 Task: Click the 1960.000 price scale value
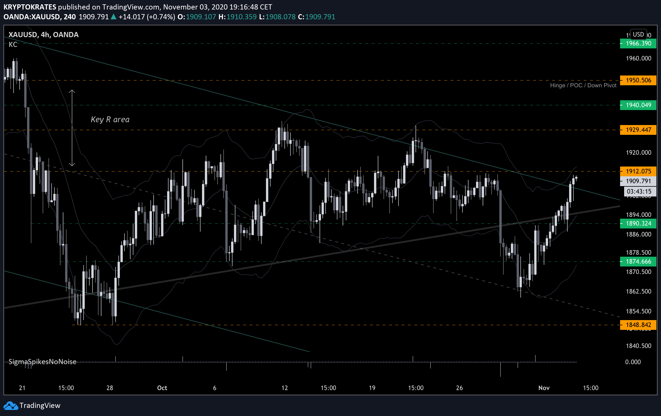click(x=638, y=58)
